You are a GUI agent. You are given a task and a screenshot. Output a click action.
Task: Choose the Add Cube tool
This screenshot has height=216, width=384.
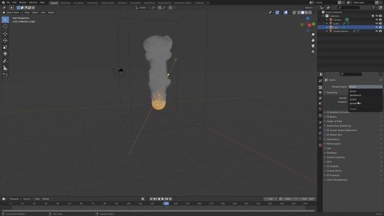tap(5, 75)
